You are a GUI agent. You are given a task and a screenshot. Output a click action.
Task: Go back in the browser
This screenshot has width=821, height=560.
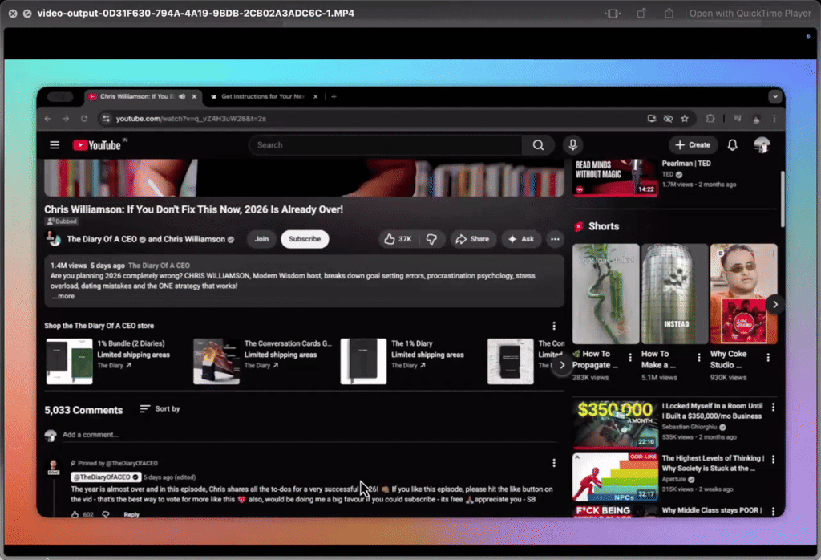(48, 119)
